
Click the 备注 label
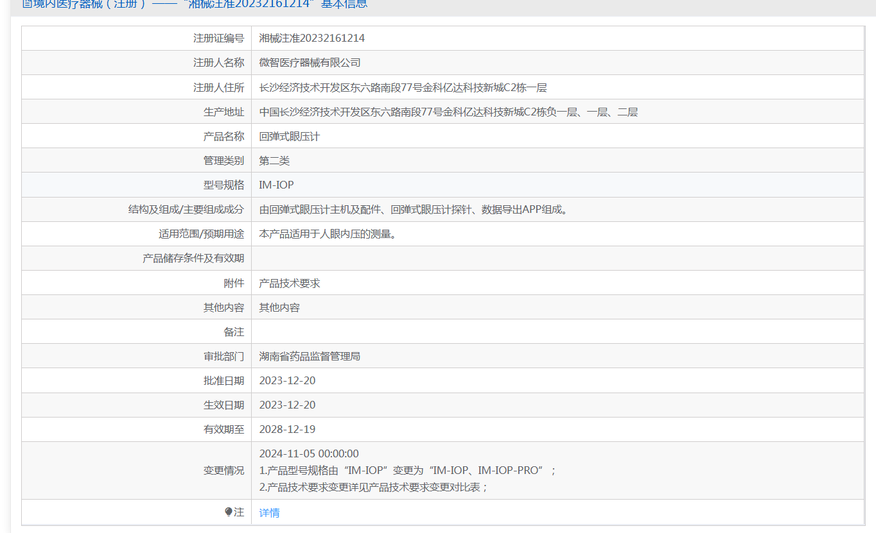[234, 332]
